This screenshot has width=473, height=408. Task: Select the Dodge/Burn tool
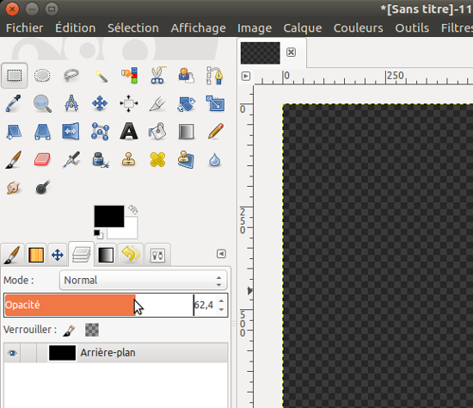coord(43,188)
